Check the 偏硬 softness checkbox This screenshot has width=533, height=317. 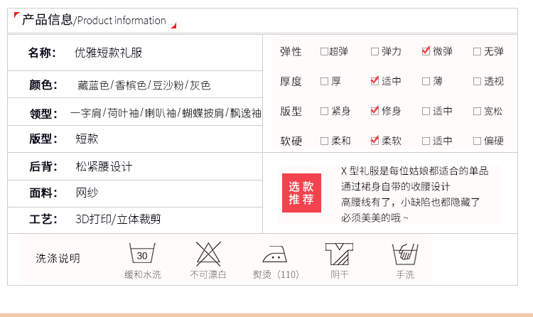pyautogui.click(x=477, y=141)
